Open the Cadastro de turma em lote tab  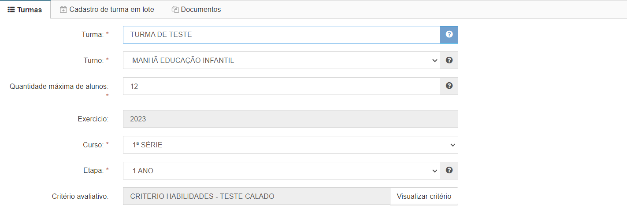tap(107, 9)
